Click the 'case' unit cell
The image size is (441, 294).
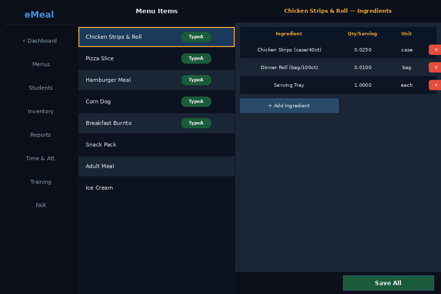tap(407, 50)
